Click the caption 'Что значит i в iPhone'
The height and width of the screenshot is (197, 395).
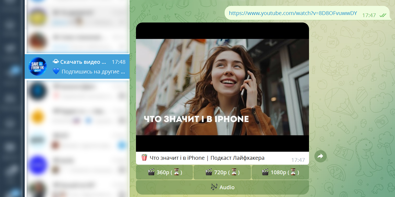click(177, 158)
